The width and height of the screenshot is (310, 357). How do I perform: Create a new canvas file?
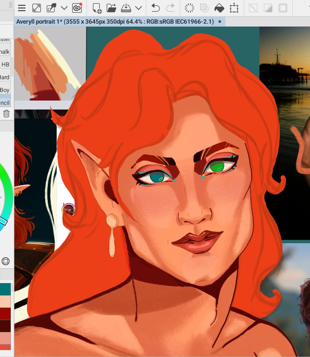point(97,8)
